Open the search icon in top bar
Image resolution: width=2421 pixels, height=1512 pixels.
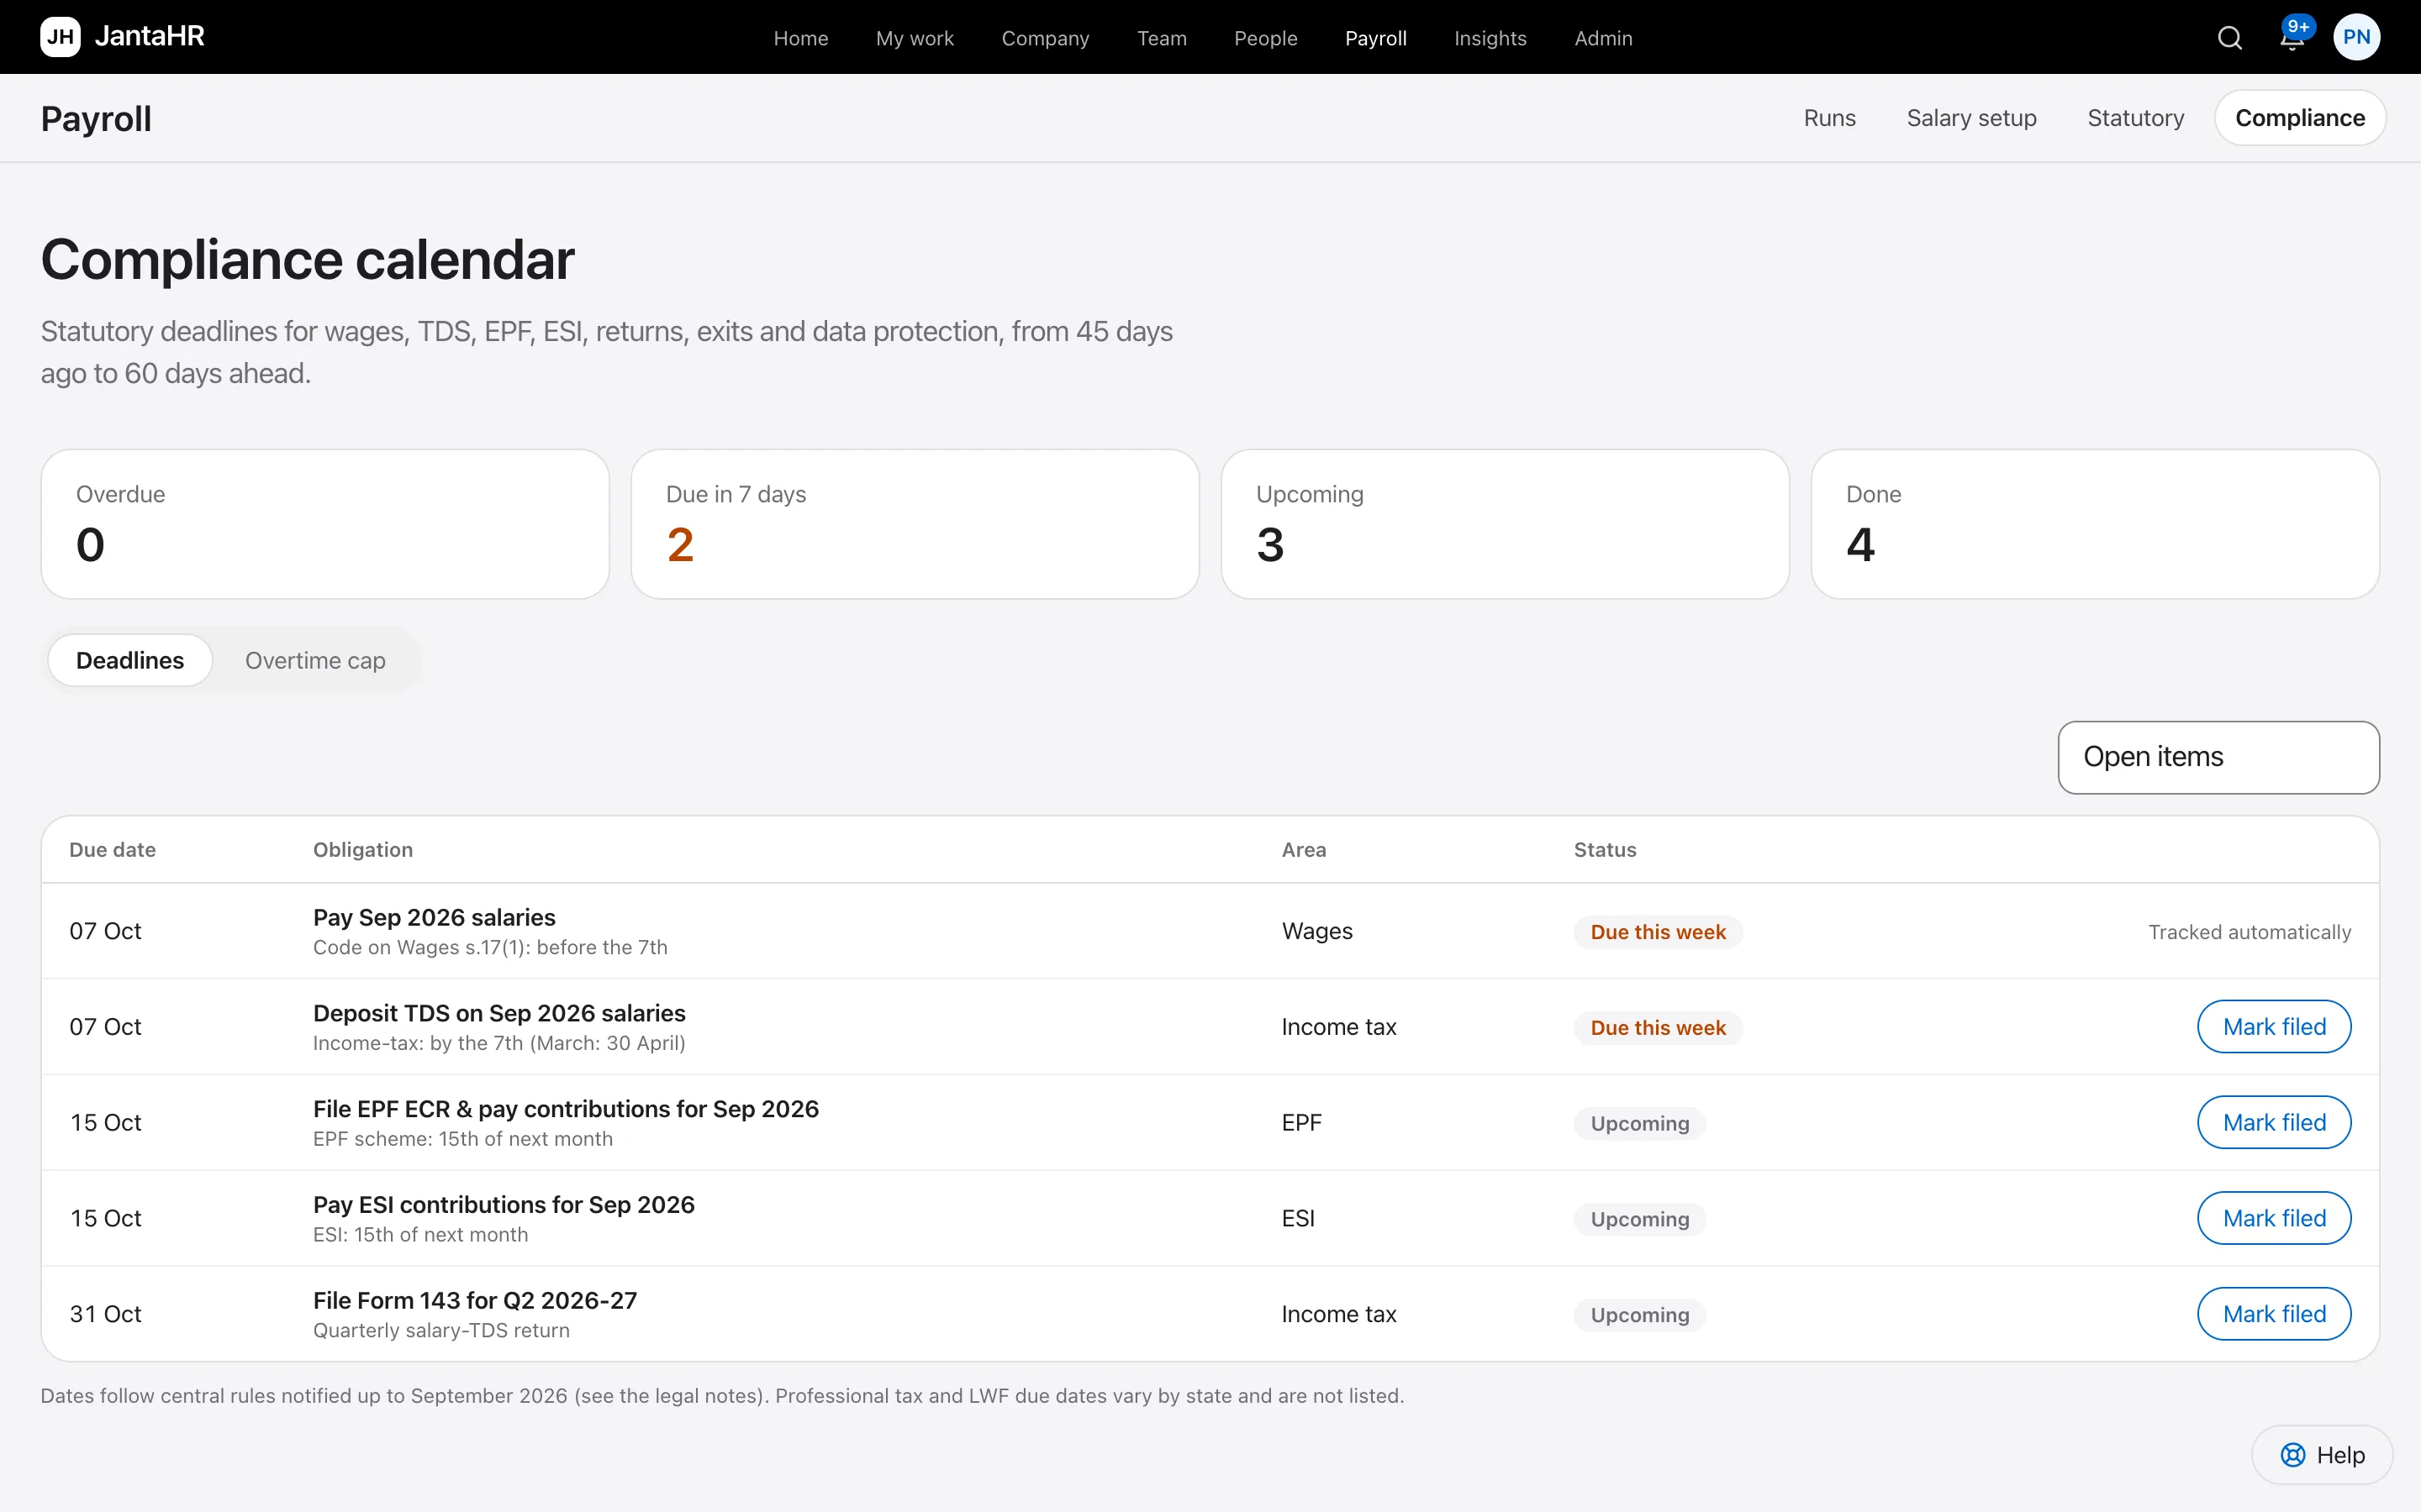(x=2230, y=38)
